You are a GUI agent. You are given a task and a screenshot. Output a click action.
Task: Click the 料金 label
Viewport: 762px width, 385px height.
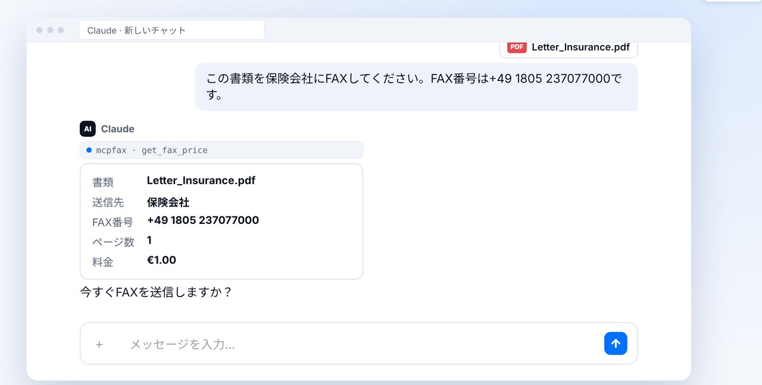[x=103, y=262]
